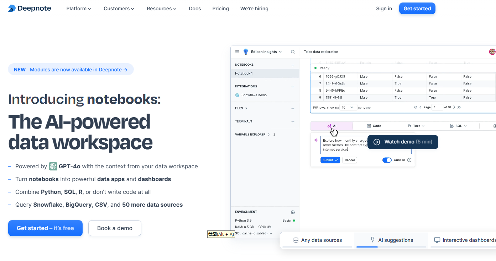Click the Interactive dashboards monitor icon
496x261 pixels.
437,240
